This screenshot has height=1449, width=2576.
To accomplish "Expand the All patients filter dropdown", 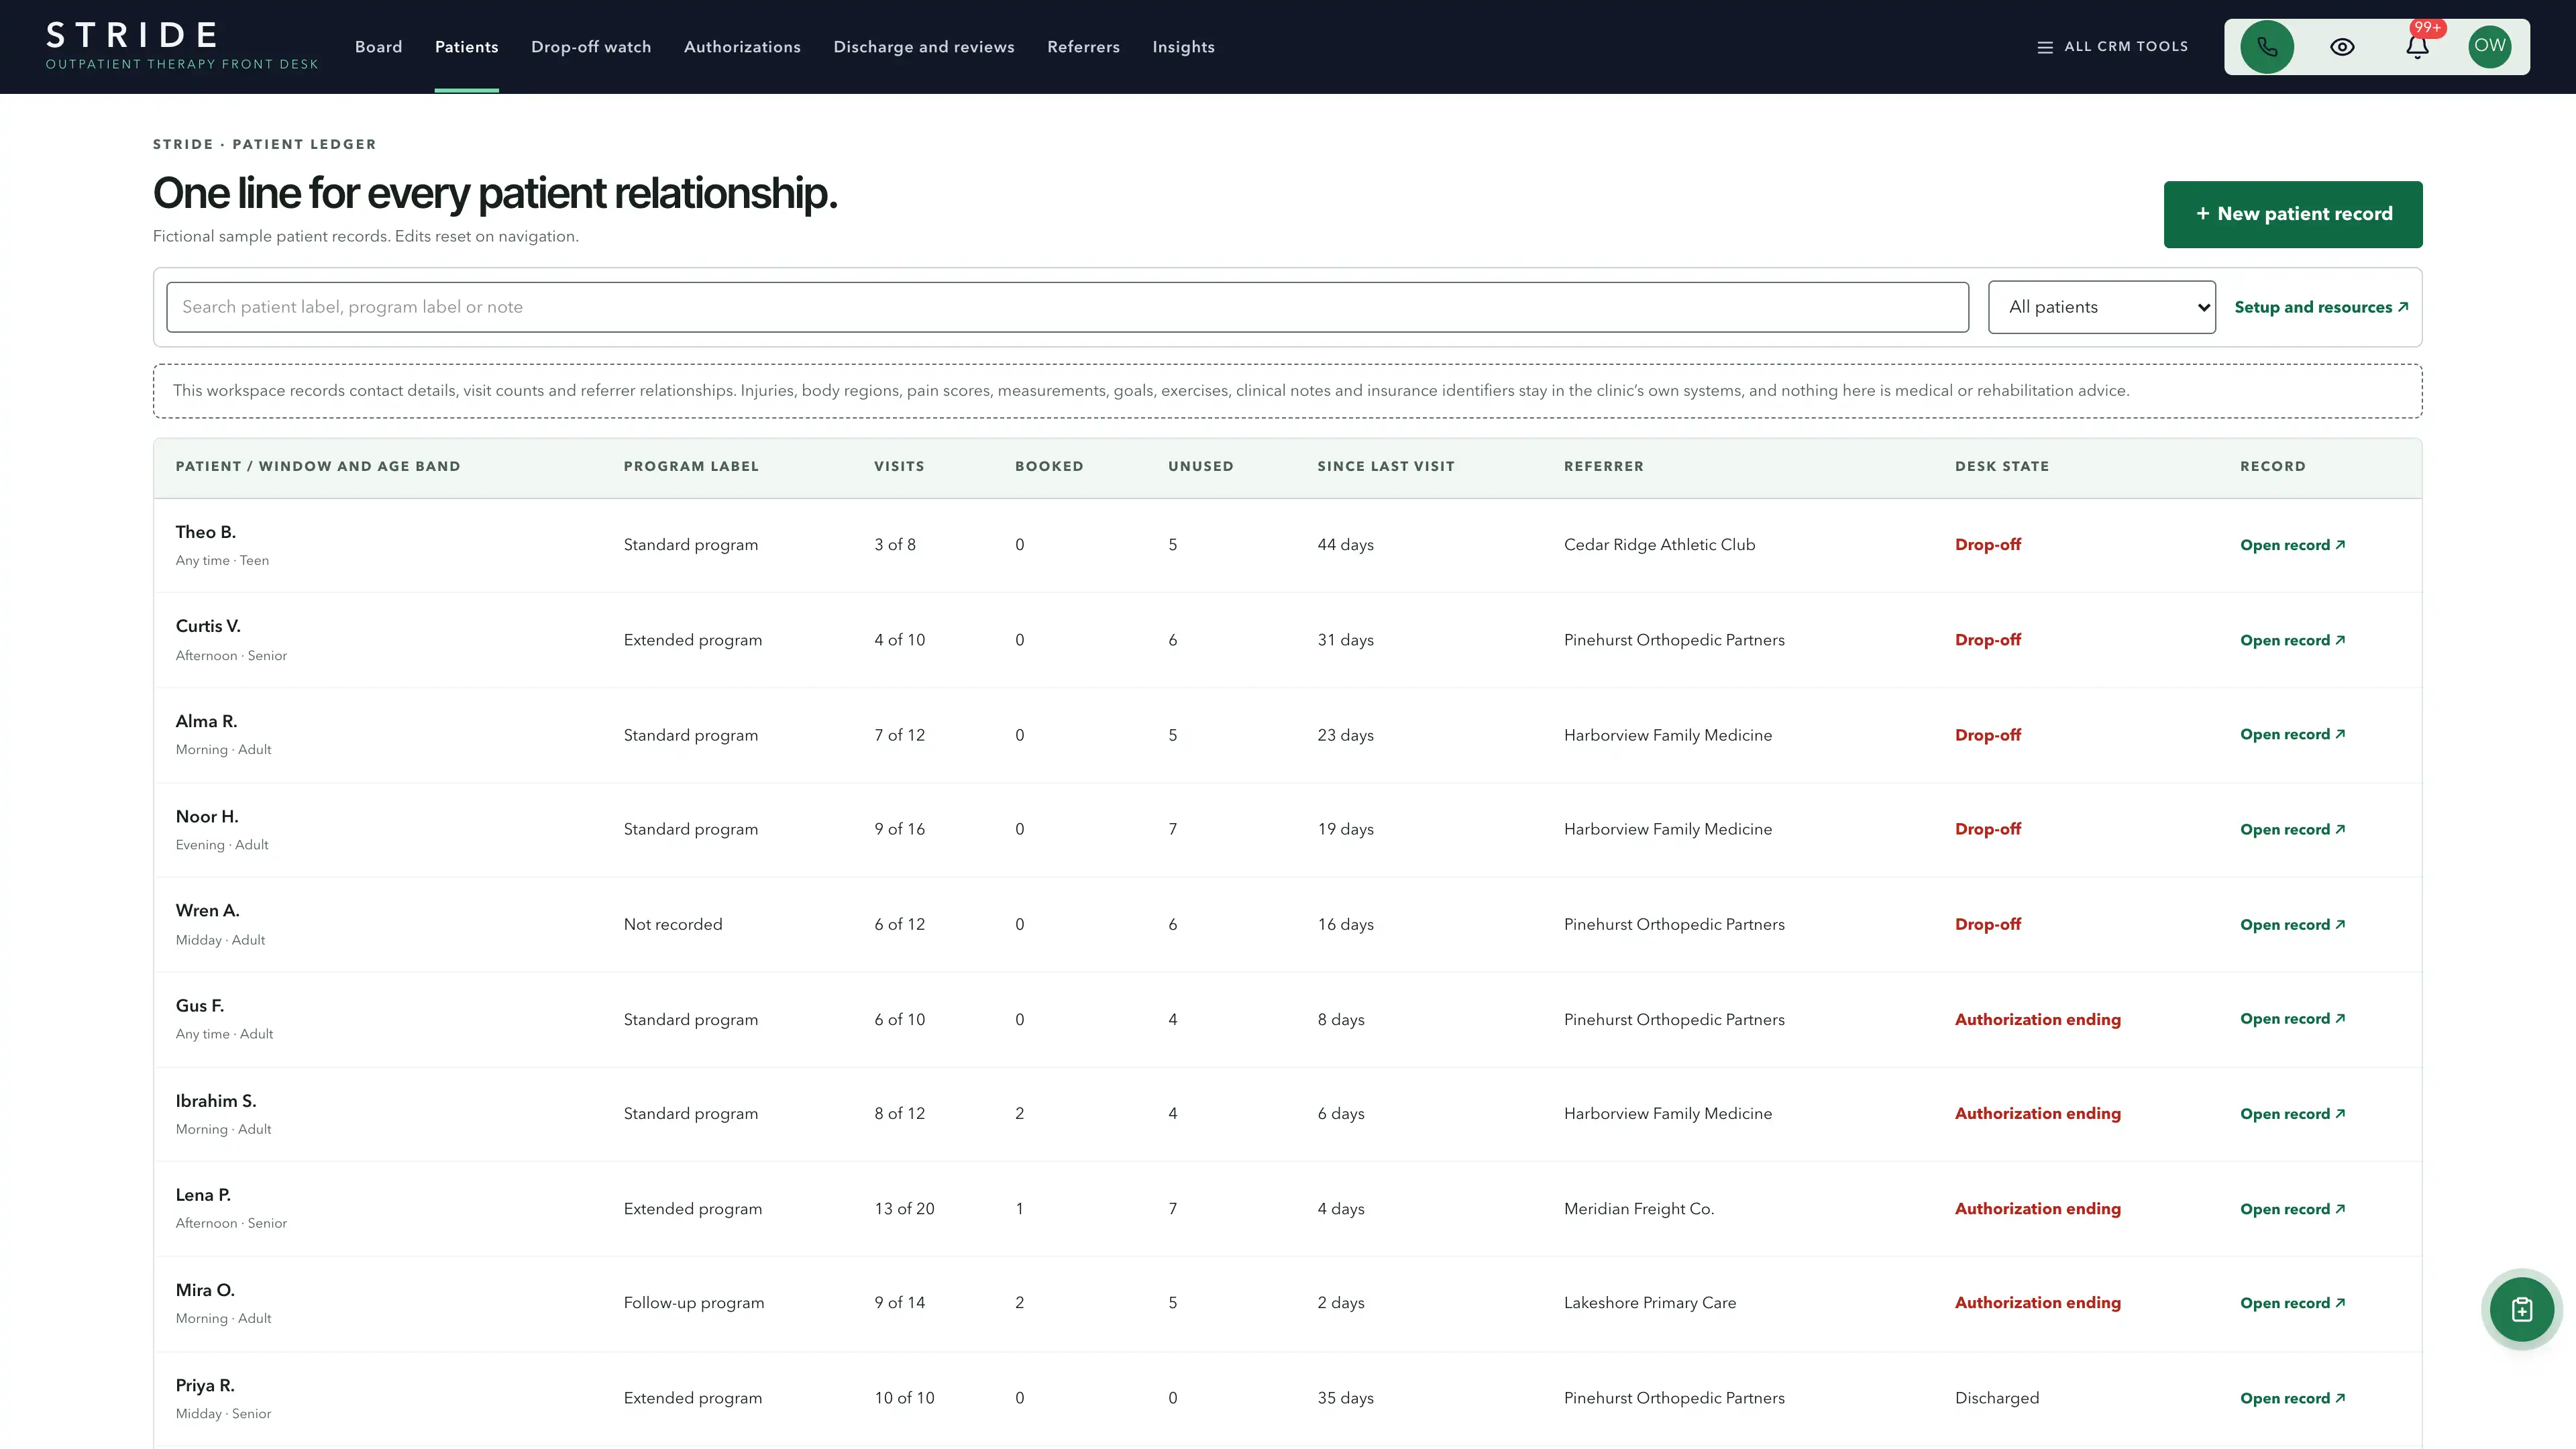I will (2102, 307).
